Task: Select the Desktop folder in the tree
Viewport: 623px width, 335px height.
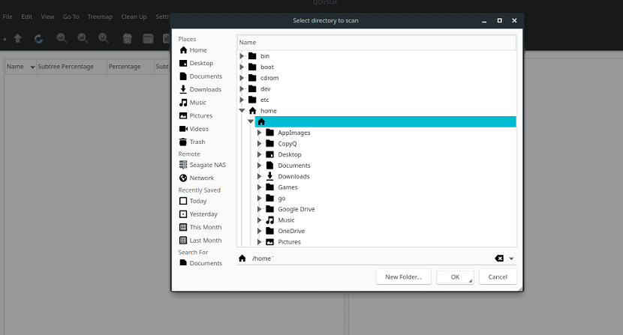Action: tap(290, 154)
